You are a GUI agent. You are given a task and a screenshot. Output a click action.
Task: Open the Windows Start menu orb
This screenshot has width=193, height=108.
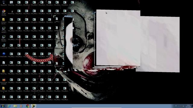point(3,106)
